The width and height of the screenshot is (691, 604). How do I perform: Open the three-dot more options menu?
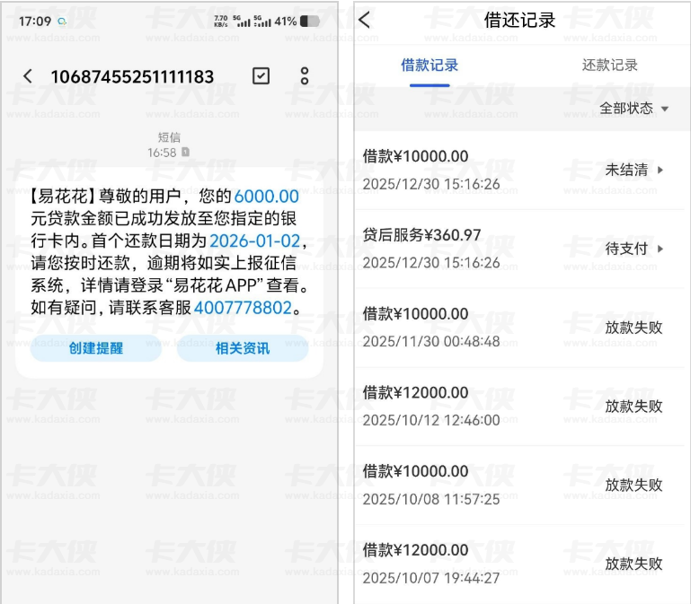(x=305, y=76)
